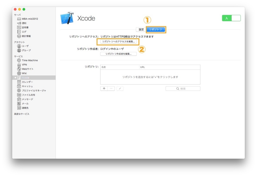Open the 統計情報 stats icon
Image resolution: width=257 pixels, height=176 pixels.
(19, 36)
